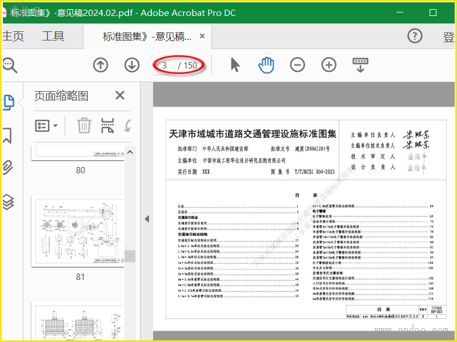Click the thumbnail panel scrollbar handle
The image size is (457, 342).
point(130,256)
